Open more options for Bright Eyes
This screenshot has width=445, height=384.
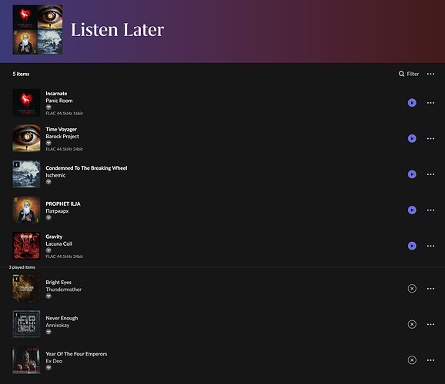pos(430,289)
